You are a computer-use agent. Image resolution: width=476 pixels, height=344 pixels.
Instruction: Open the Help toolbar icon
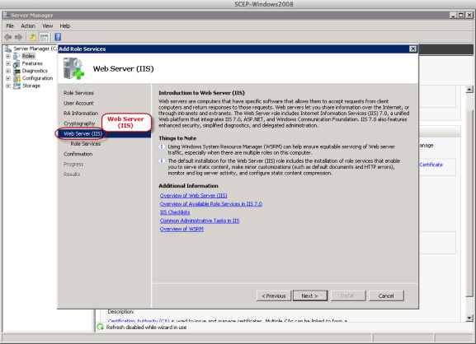(58, 37)
